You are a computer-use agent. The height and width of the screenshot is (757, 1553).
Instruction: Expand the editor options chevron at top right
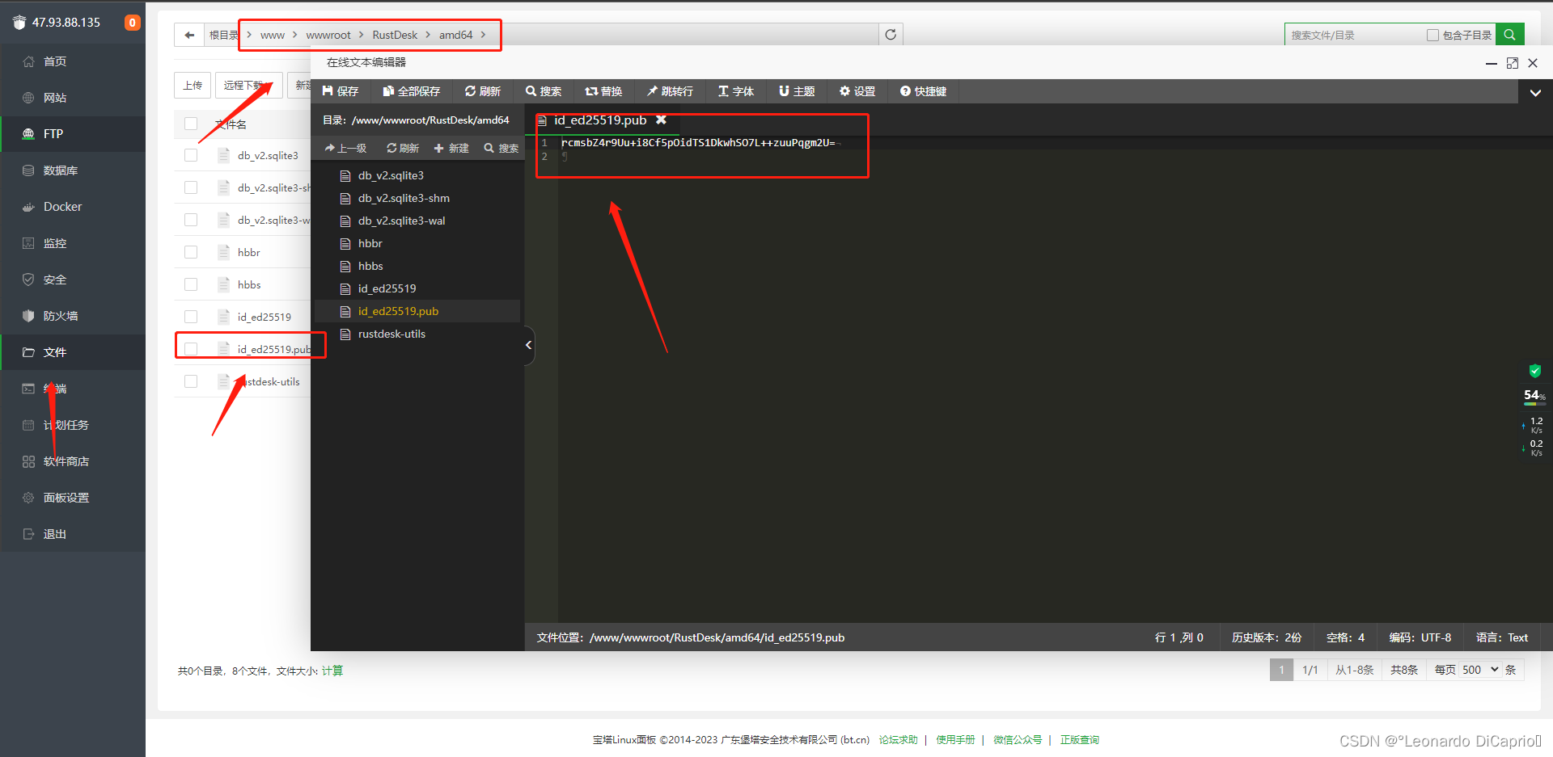1535,92
